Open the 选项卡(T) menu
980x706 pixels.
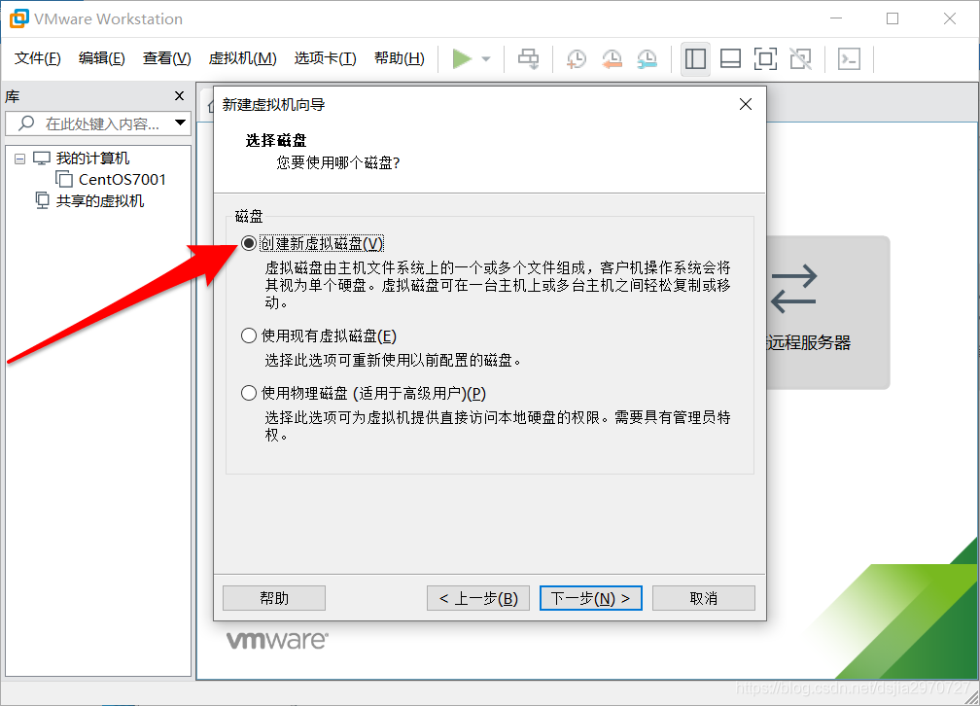point(325,58)
